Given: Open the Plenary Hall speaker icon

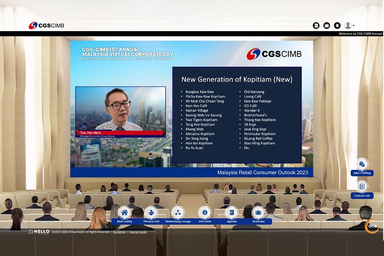Looking at the screenshot, I should pos(151,212).
